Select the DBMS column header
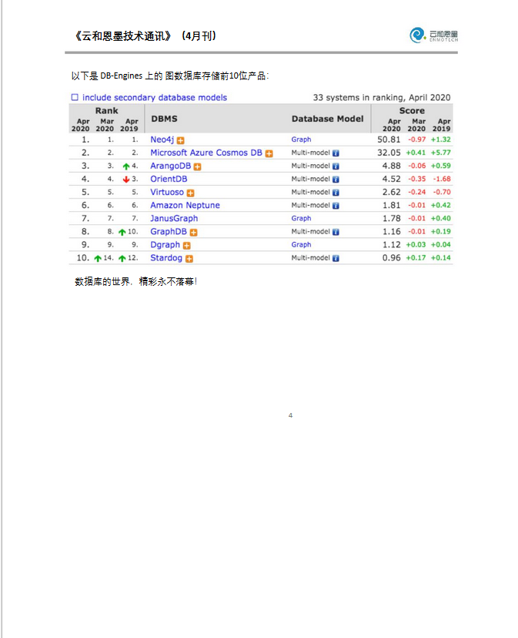Viewport: 518px width, 638px height. 164,119
